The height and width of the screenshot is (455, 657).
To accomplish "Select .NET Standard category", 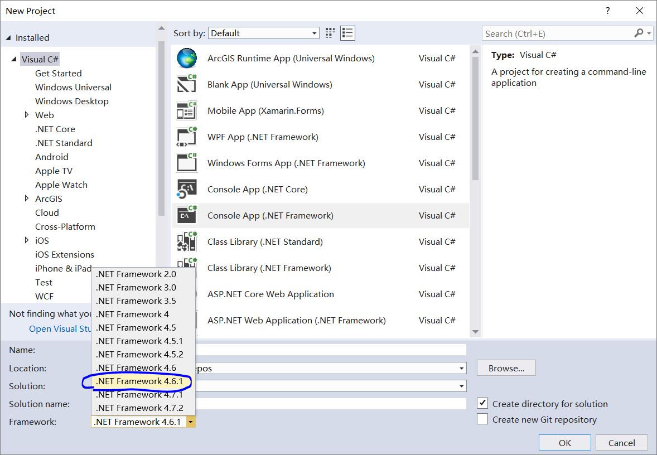I will (64, 143).
